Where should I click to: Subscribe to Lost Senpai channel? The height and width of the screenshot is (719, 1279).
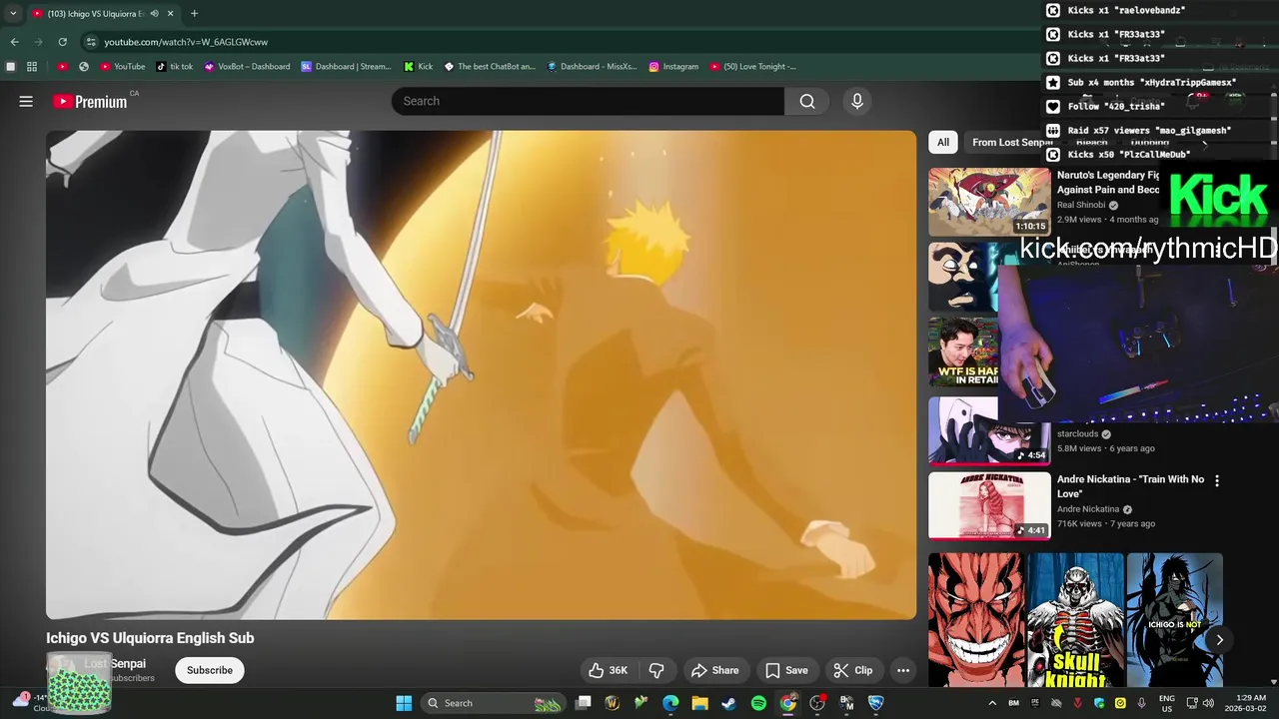coord(210,670)
